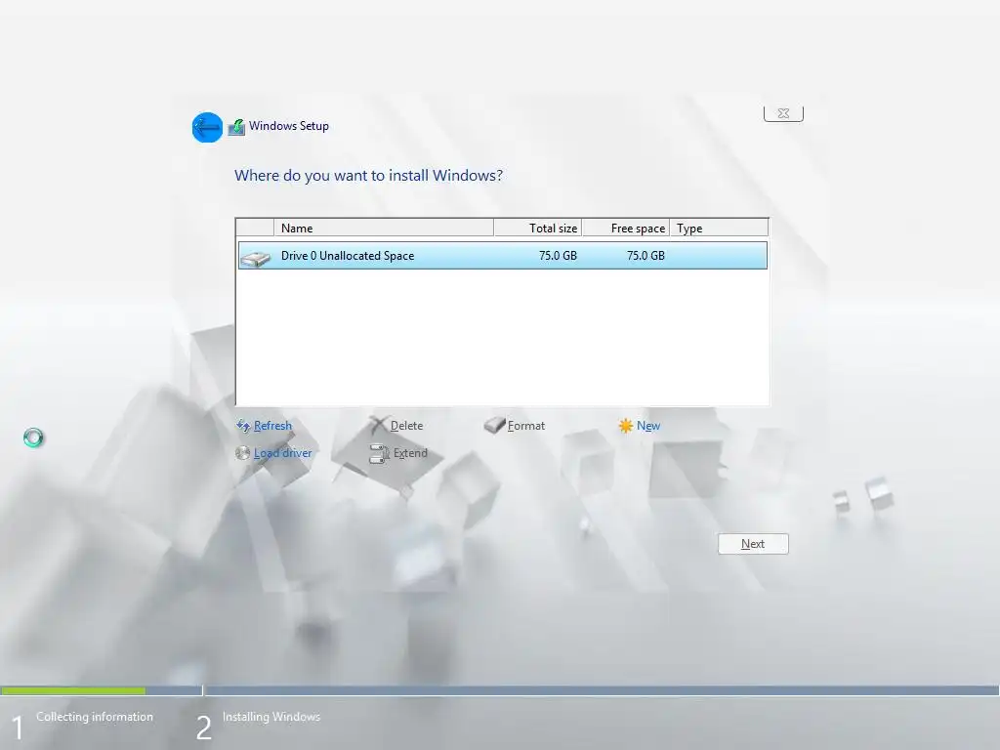
Task: Click the 75.0 GB free space value
Action: coord(646,256)
